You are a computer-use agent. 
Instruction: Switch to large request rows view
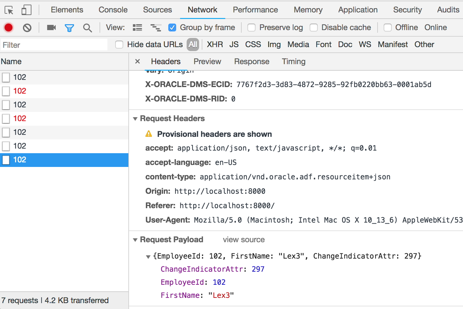137,27
